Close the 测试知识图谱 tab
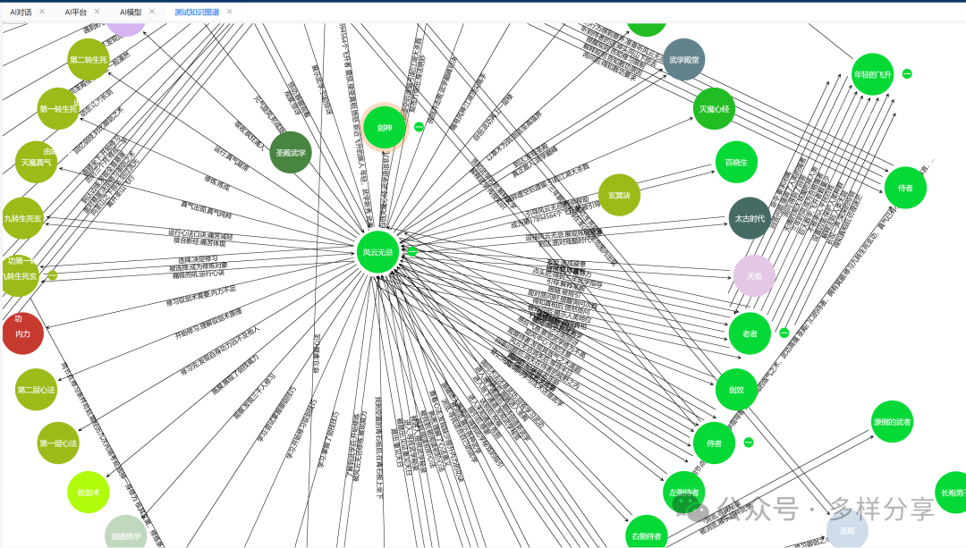 tap(230, 12)
